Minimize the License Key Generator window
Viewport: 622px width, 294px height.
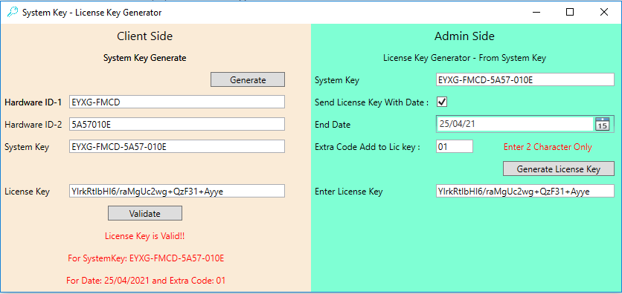click(x=536, y=13)
